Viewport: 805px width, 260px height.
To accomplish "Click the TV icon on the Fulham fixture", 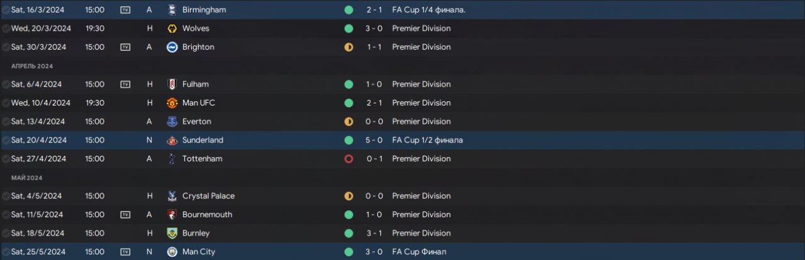I will tap(125, 84).
